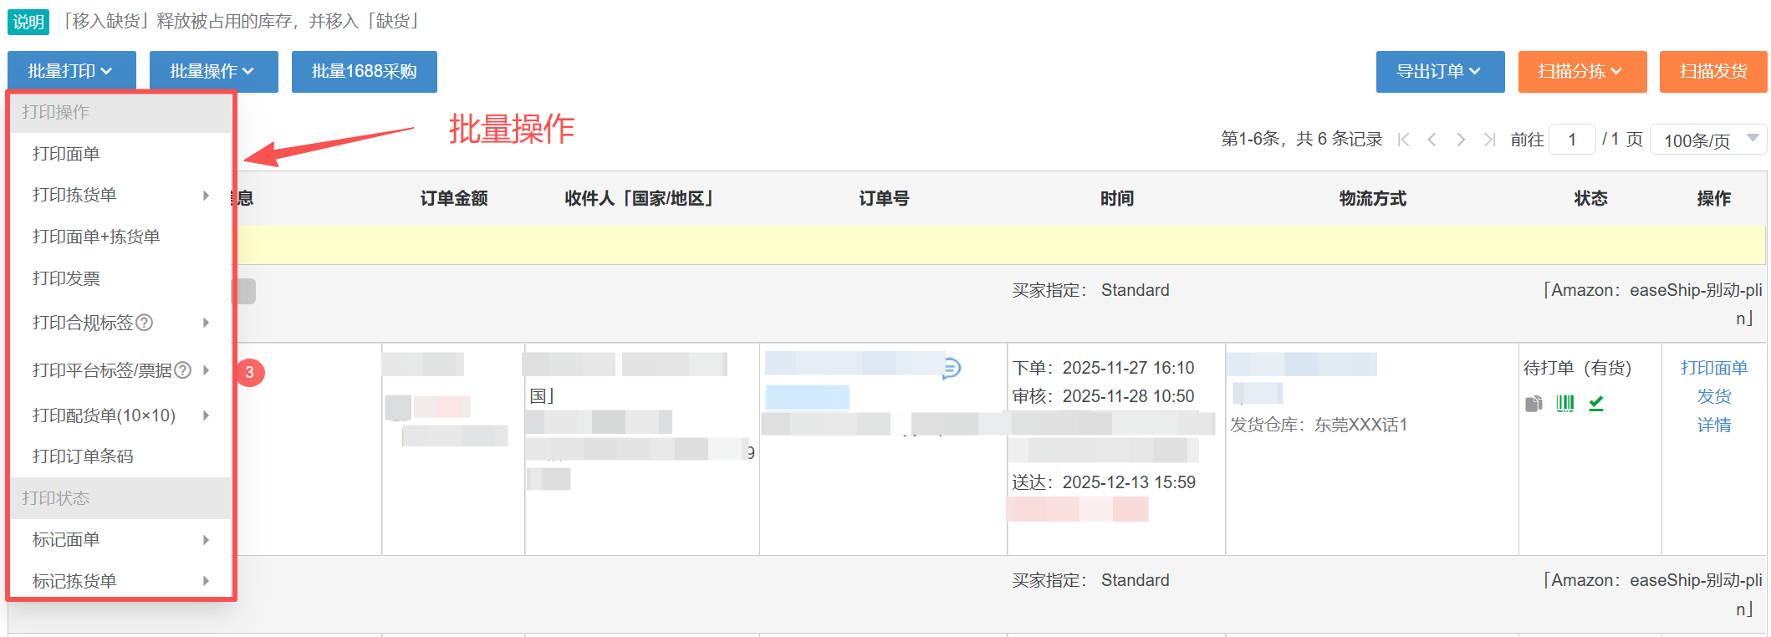Jump to the last page arrow
Image resolution: width=1771 pixels, height=637 pixels.
[x=1489, y=140]
